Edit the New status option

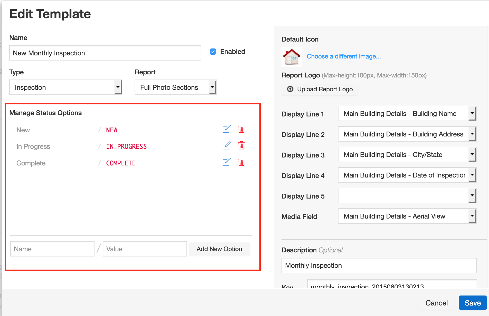(226, 129)
